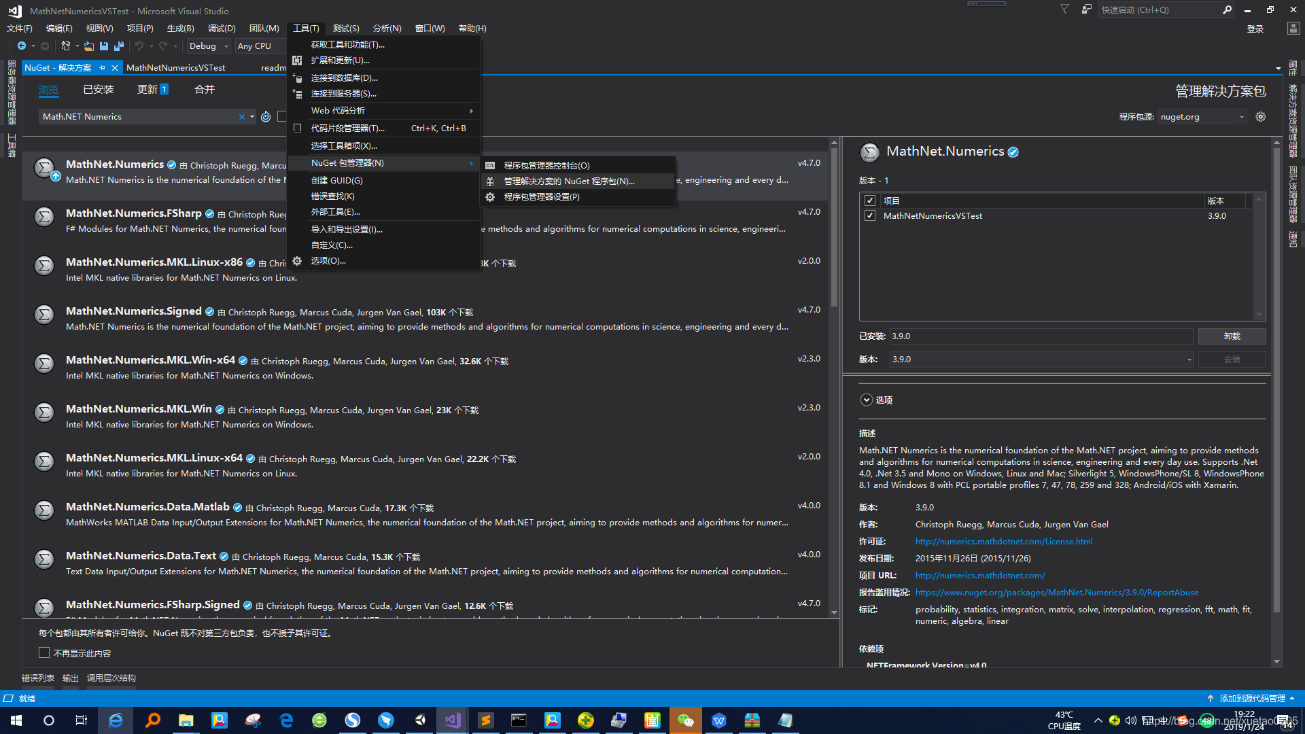Open the Any CPU platform dropdown

[x=260, y=46]
